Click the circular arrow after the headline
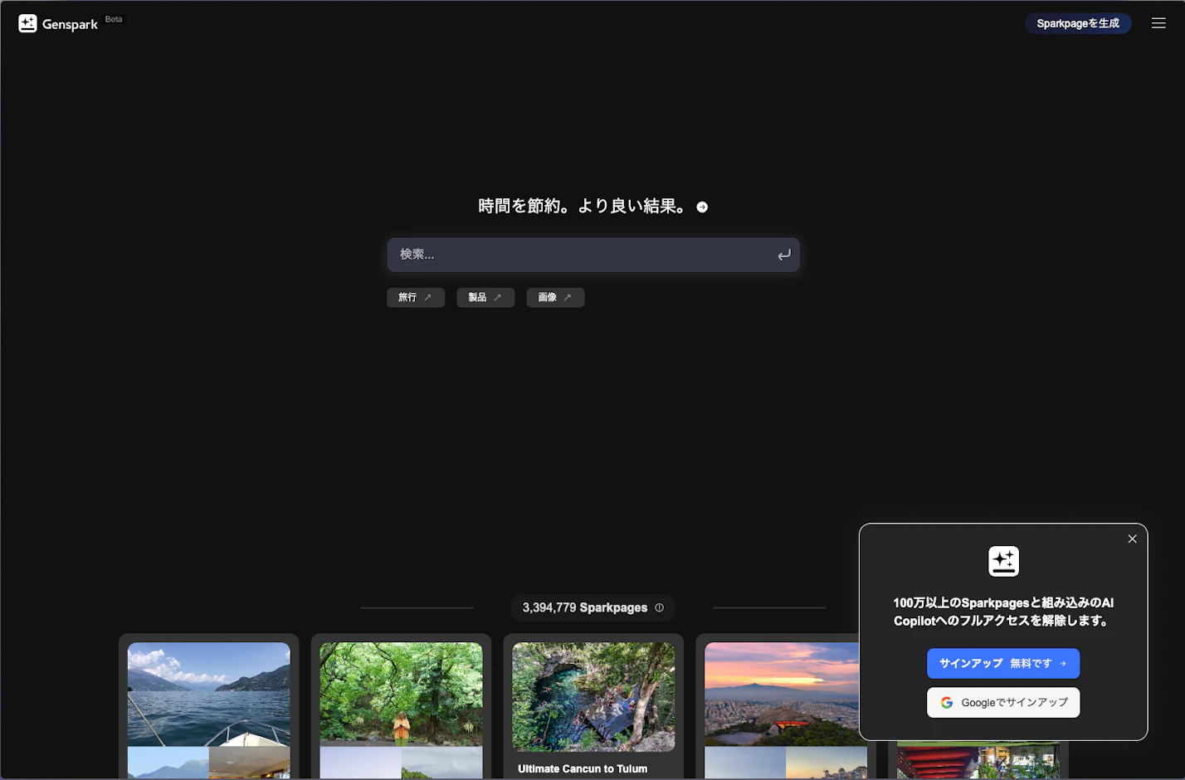1185x780 pixels. (701, 207)
